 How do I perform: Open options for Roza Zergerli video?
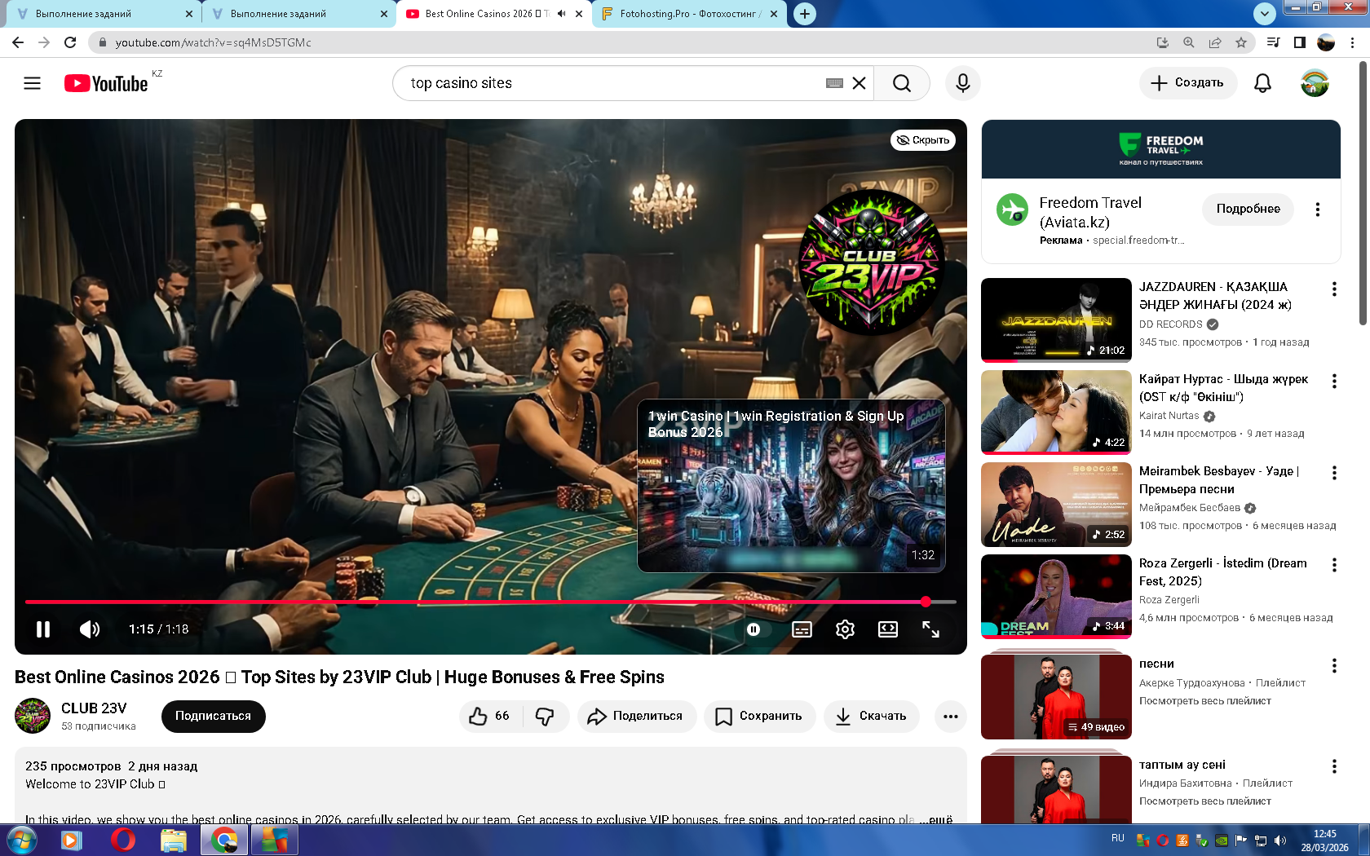(1334, 565)
